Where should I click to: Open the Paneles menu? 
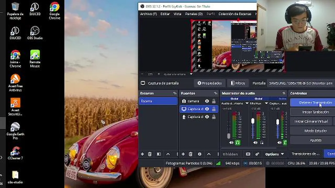[194, 14]
